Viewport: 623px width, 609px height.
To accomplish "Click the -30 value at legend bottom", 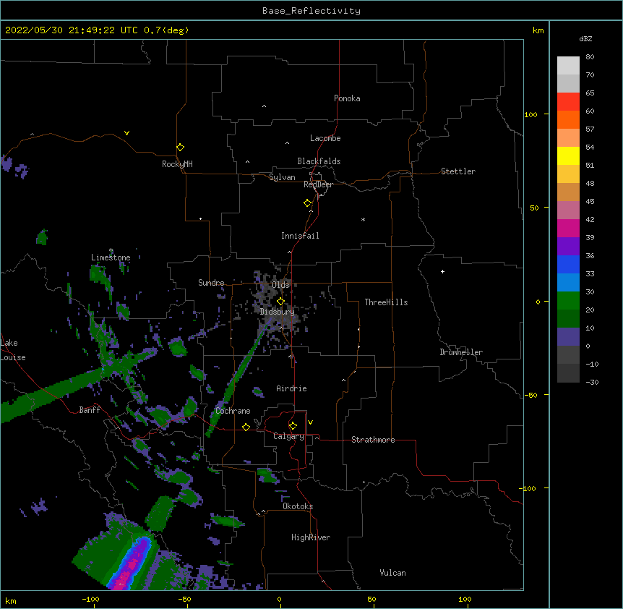I will coord(592,383).
